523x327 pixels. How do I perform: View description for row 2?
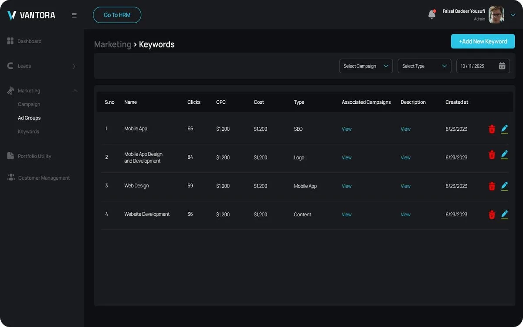pyautogui.click(x=405, y=157)
